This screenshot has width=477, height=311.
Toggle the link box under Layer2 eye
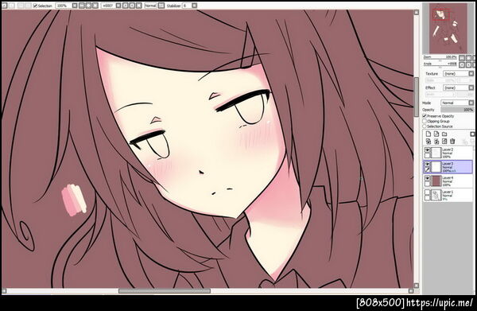(x=428, y=156)
